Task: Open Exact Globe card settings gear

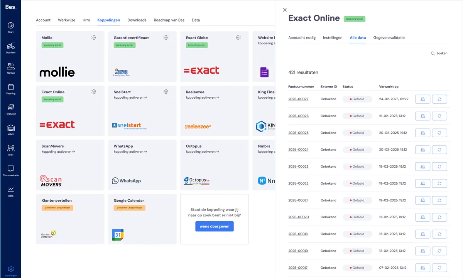Action: (238, 37)
